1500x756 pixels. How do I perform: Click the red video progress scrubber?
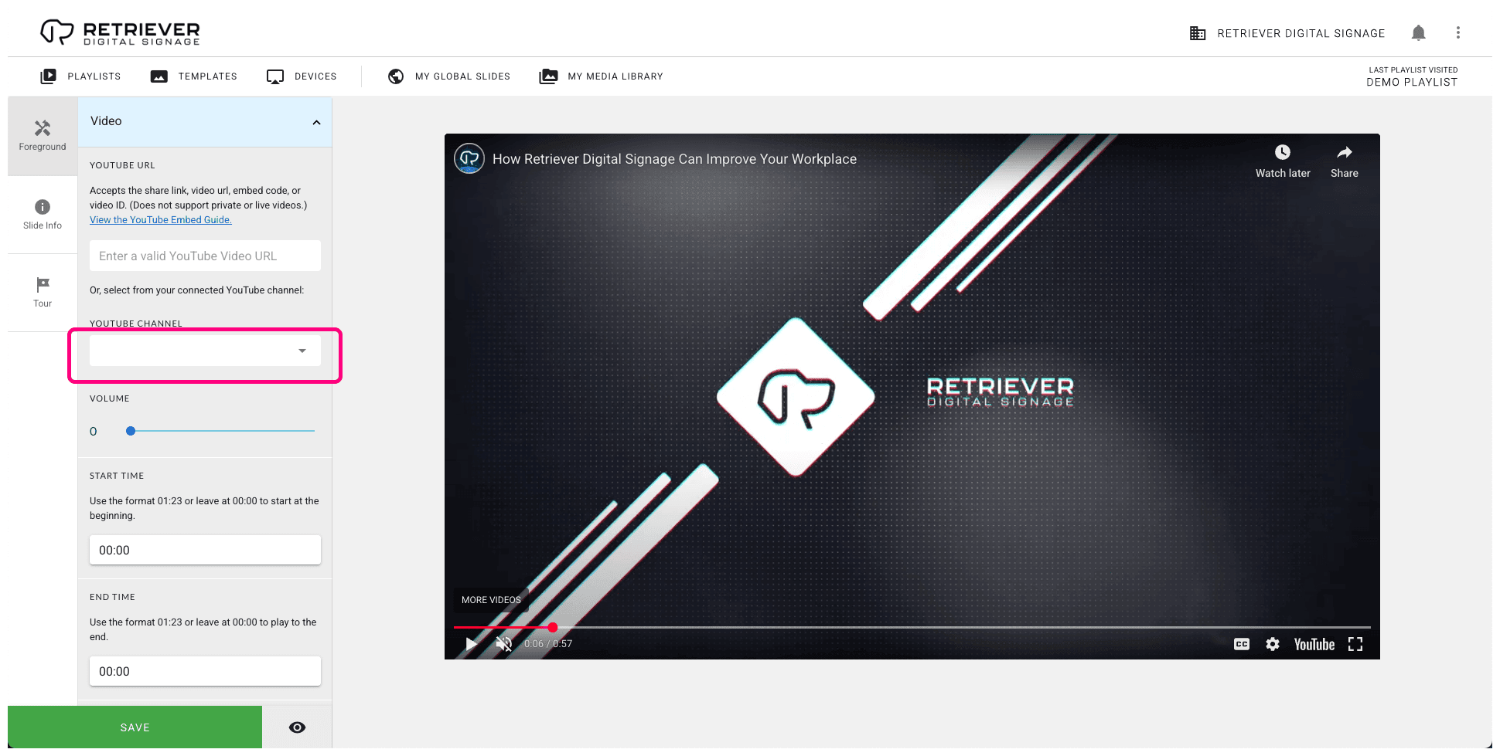click(553, 627)
